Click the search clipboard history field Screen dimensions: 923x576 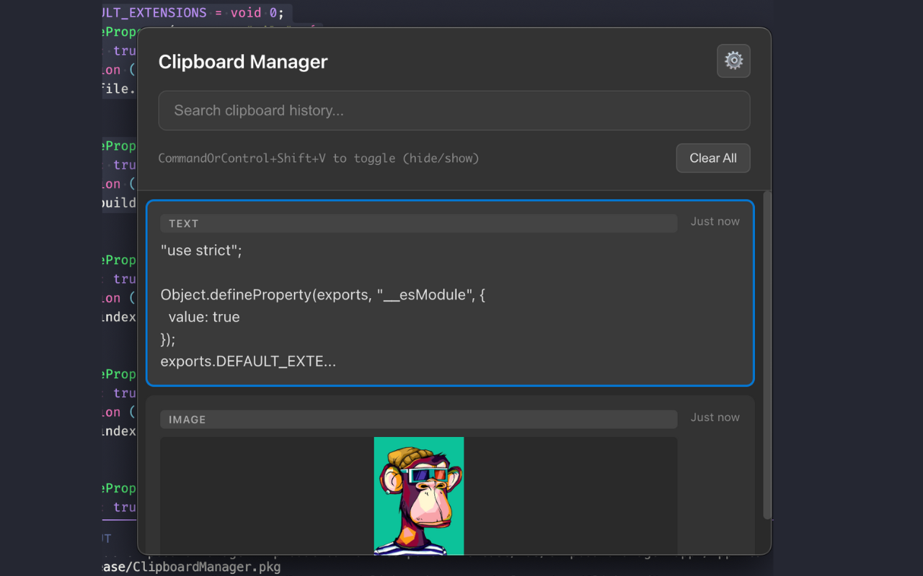click(x=453, y=110)
